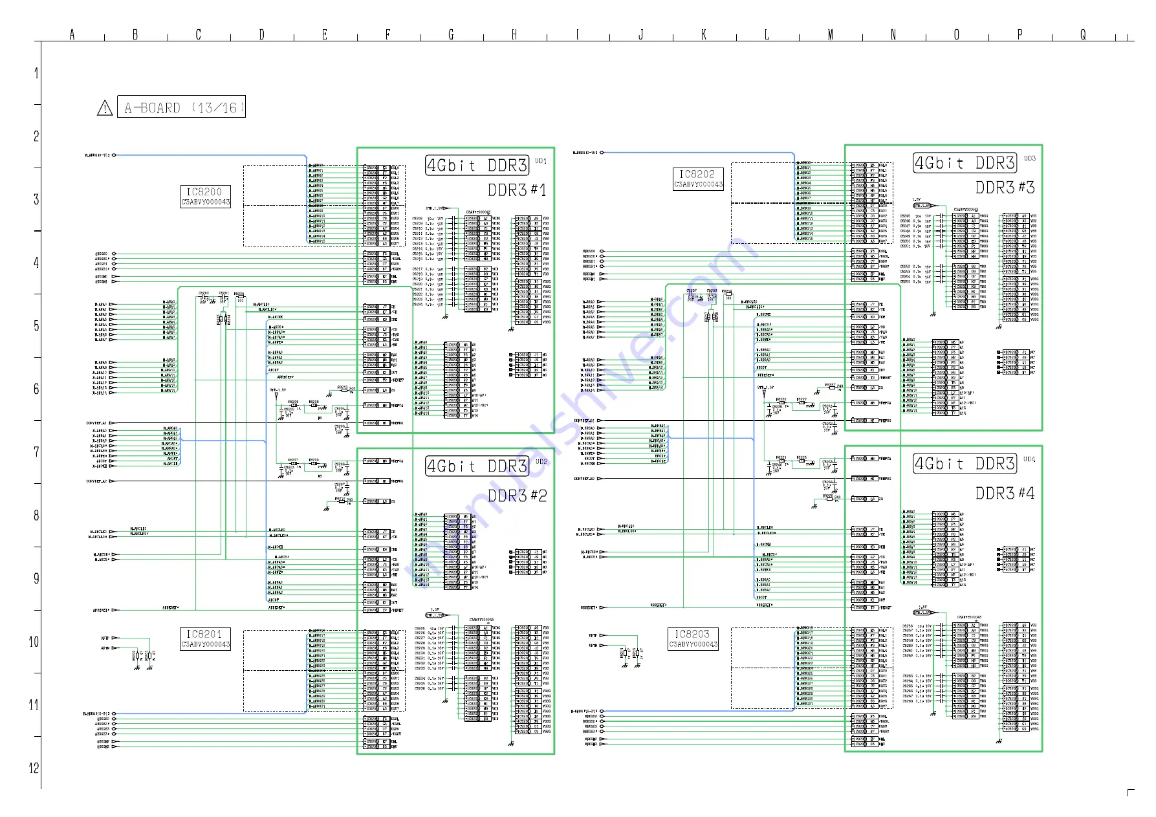Select the DDR3 #1 block label
The image size is (1156, 817).
click(517, 190)
